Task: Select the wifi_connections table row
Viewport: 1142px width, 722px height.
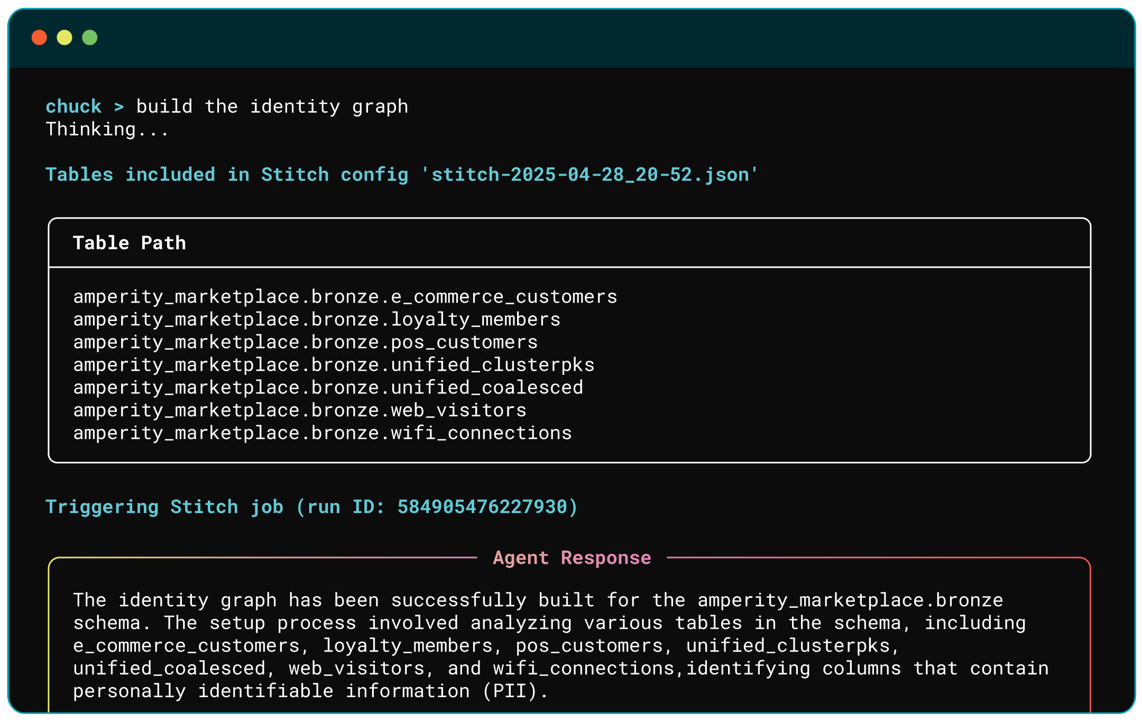Action: (x=322, y=433)
